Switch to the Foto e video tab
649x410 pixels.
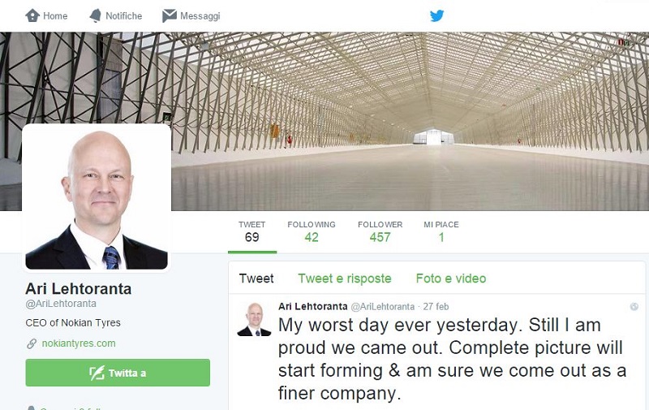click(451, 278)
